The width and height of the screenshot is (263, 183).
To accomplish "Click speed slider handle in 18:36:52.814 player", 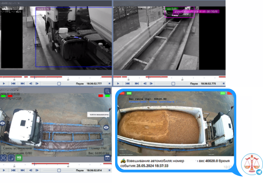I will [59, 170].
